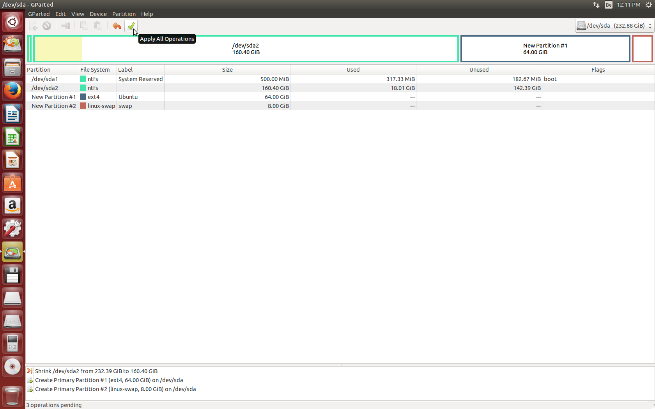
Task: Click the Unused column header
Action: pyautogui.click(x=479, y=70)
